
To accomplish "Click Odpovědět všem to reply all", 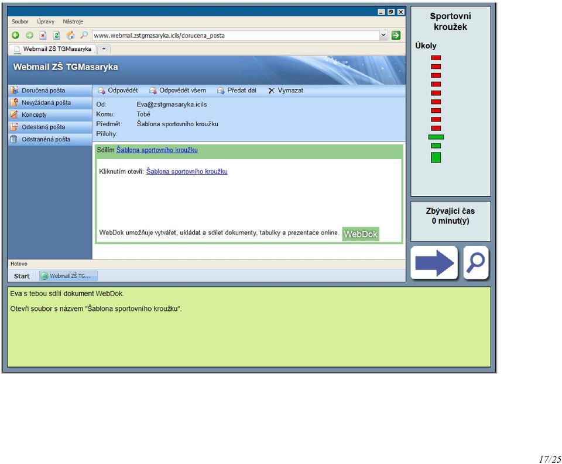I will (177, 91).
